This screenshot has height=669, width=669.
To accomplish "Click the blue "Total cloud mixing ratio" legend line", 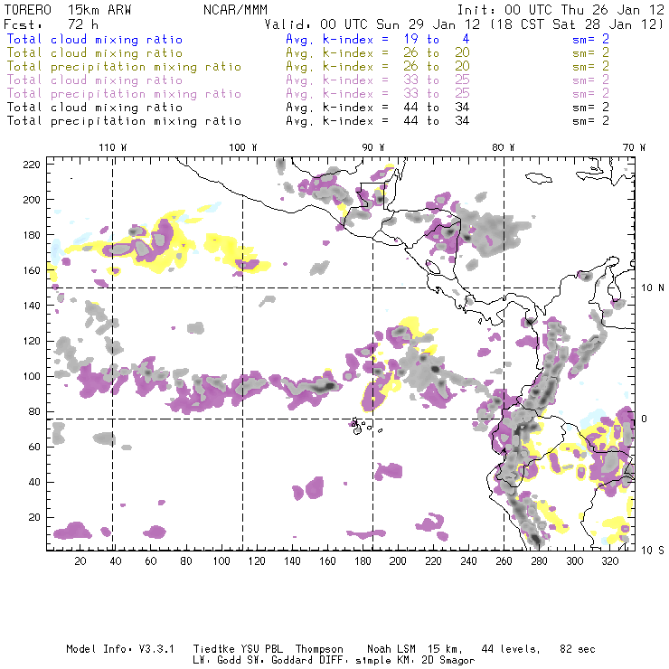I will click(x=95, y=40).
